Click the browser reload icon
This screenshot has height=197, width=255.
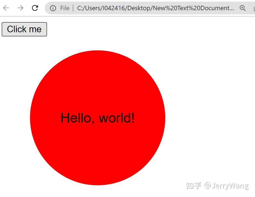click(35, 8)
